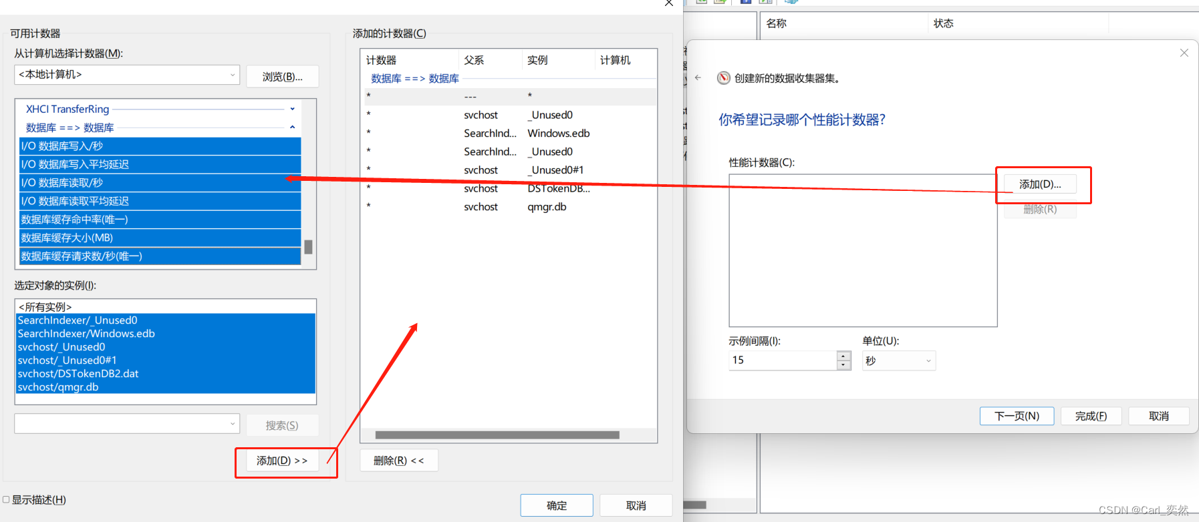Click 确定 in the add counters dialog
This screenshot has height=522, width=1199.
click(x=557, y=505)
